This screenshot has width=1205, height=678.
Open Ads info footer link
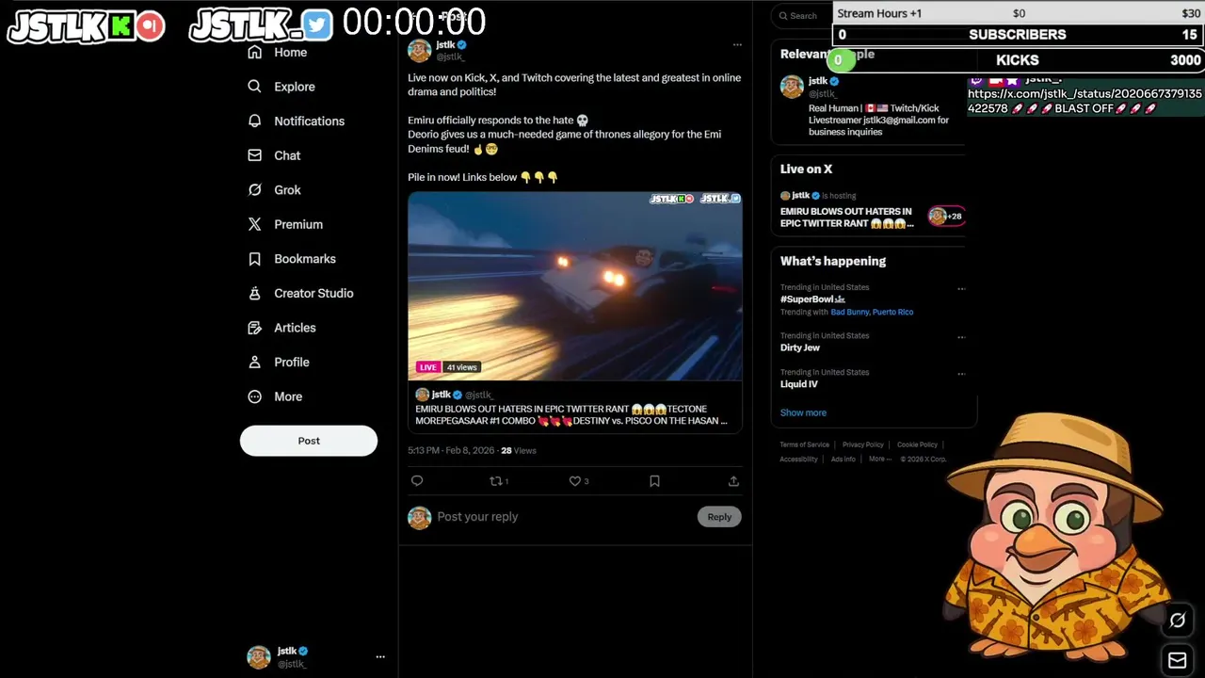click(x=843, y=460)
